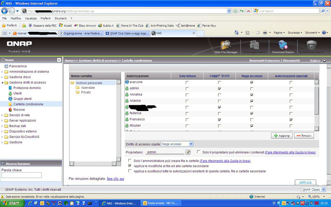The height and width of the screenshot is (207, 331).
Task: Click Internet Explorer back arrow button
Action: (5, 11)
